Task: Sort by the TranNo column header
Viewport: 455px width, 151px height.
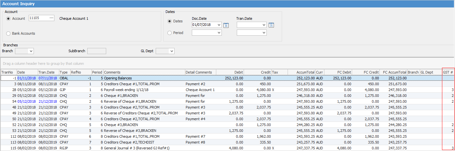Action: tap(8, 72)
